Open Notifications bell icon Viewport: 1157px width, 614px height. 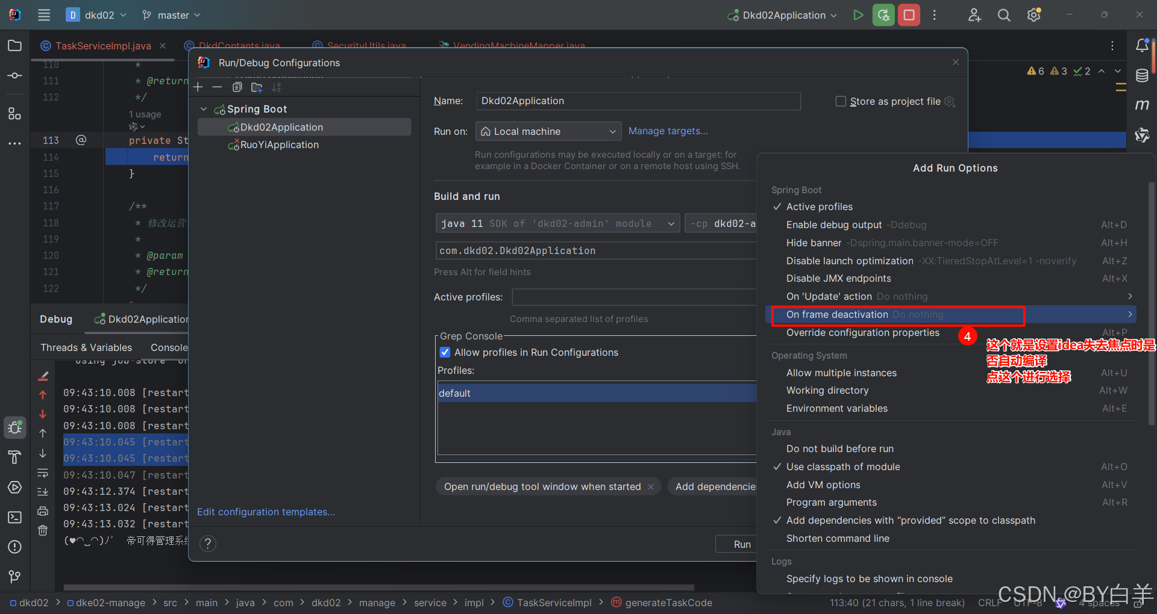coord(1142,46)
